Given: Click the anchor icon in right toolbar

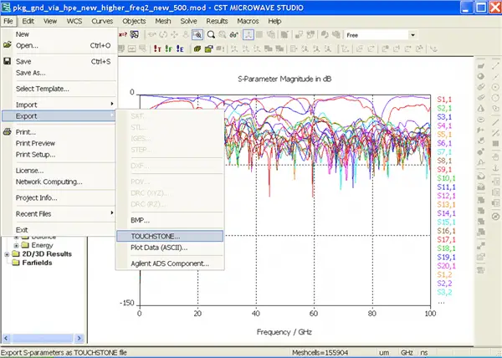Looking at the screenshot, I should coord(495,168).
